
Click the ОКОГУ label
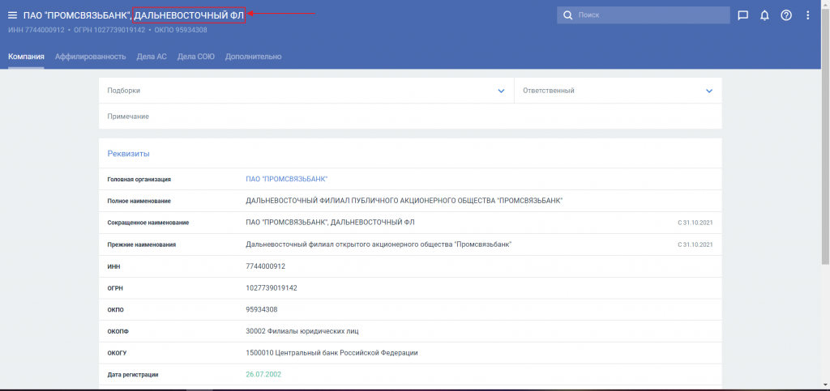pos(117,353)
